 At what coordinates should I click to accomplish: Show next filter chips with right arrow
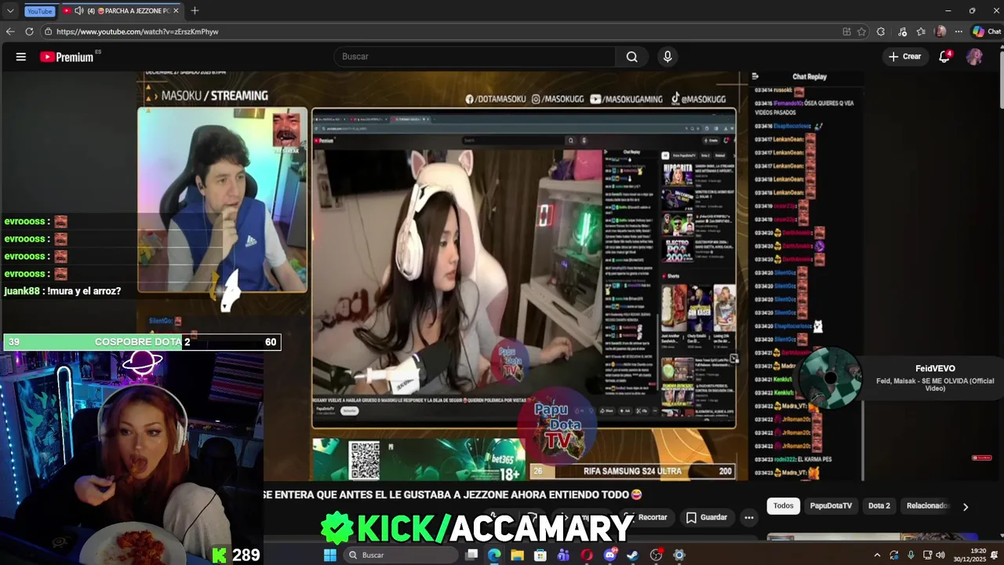pos(966,507)
